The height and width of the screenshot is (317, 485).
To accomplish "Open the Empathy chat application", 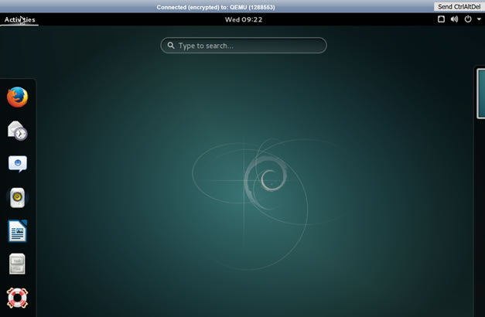I will pyautogui.click(x=17, y=164).
